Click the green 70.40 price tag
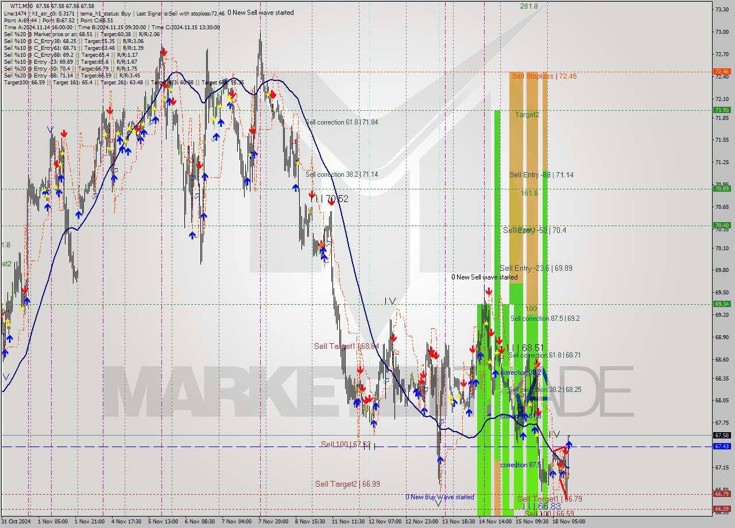735x528 pixels. (x=722, y=225)
